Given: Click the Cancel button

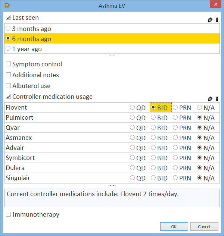Looking at the screenshot, I should (x=204, y=227).
